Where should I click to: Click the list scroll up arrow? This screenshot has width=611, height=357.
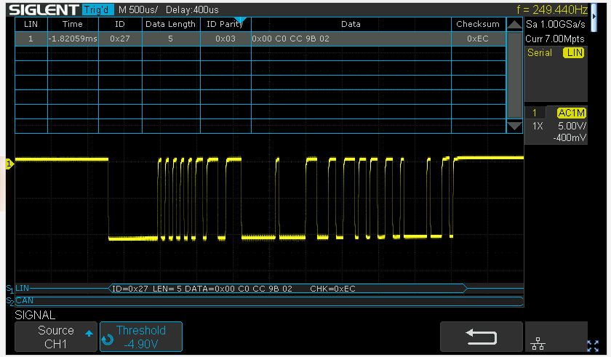[x=514, y=25]
